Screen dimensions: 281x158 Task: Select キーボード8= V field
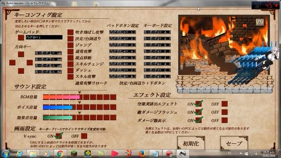click(x=157, y=76)
